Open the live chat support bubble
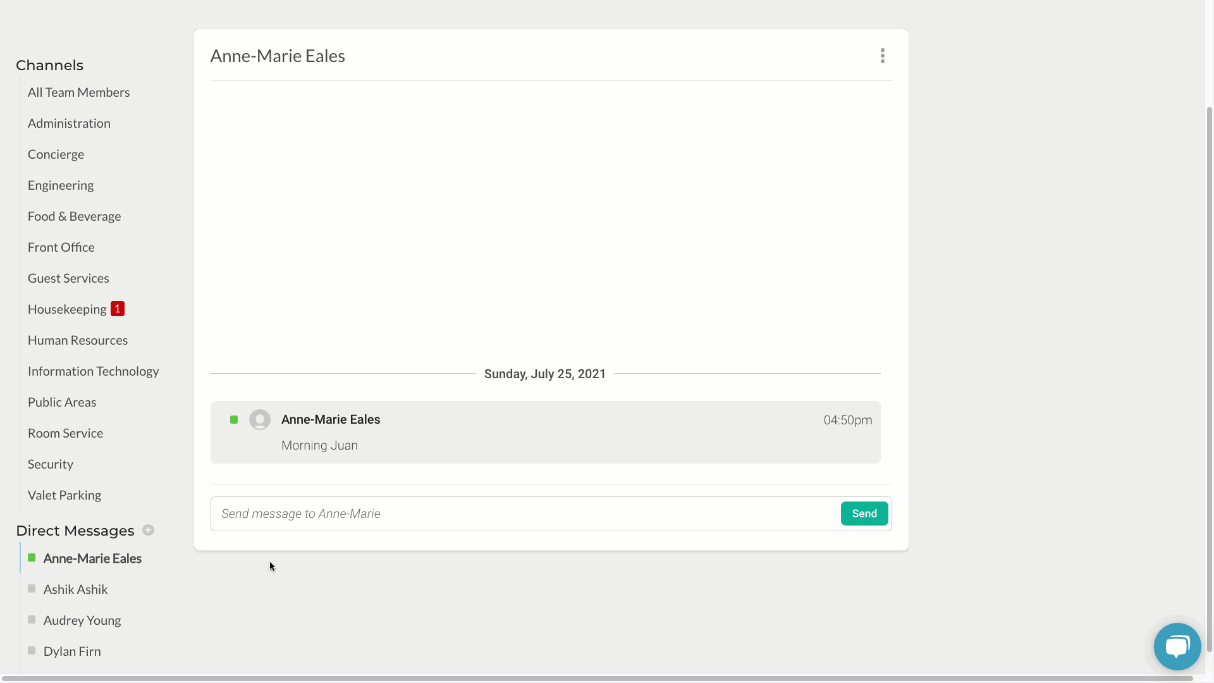The image size is (1214, 683). tap(1177, 646)
